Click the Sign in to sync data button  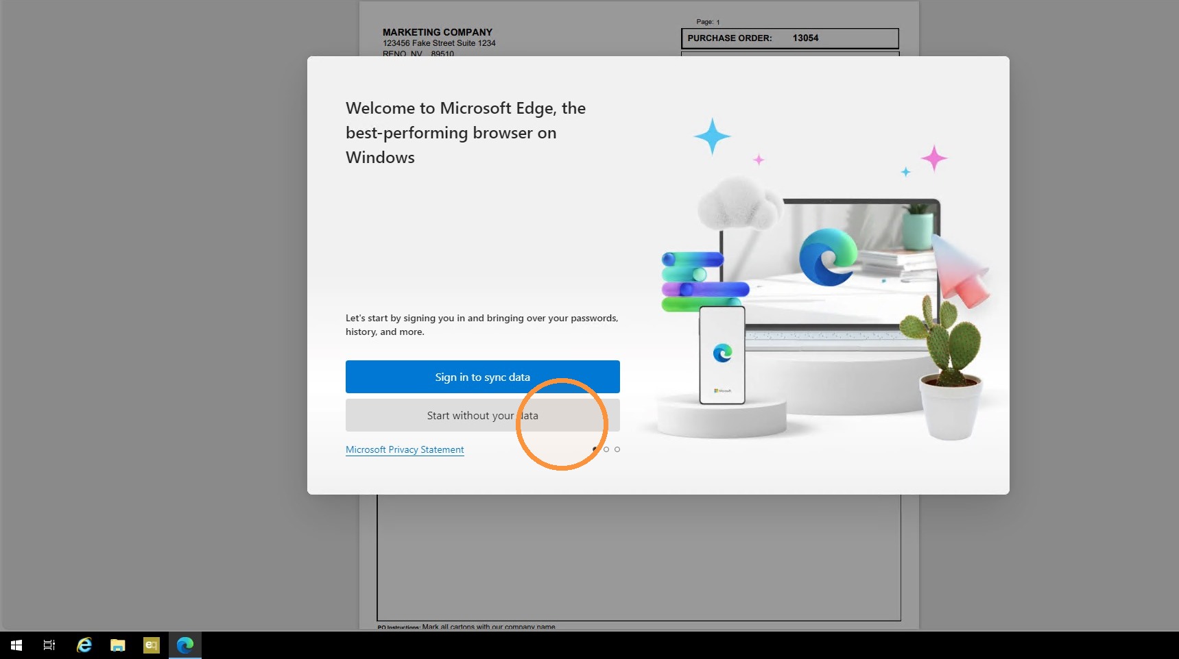(x=483, y=377)
